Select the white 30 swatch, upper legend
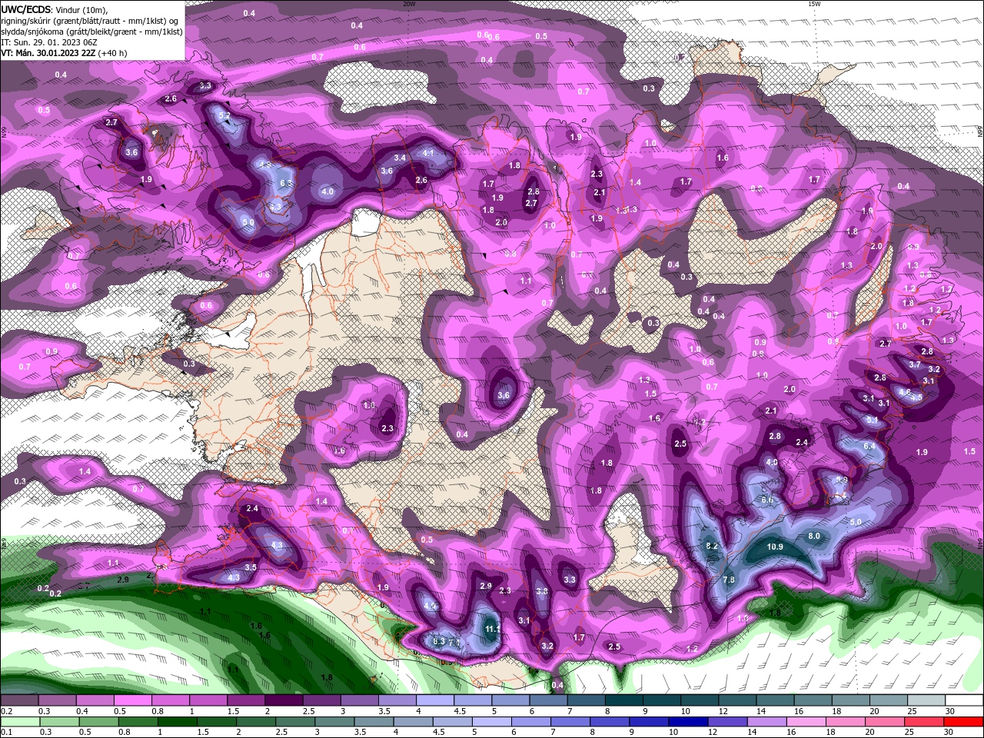 pos(965,700)
